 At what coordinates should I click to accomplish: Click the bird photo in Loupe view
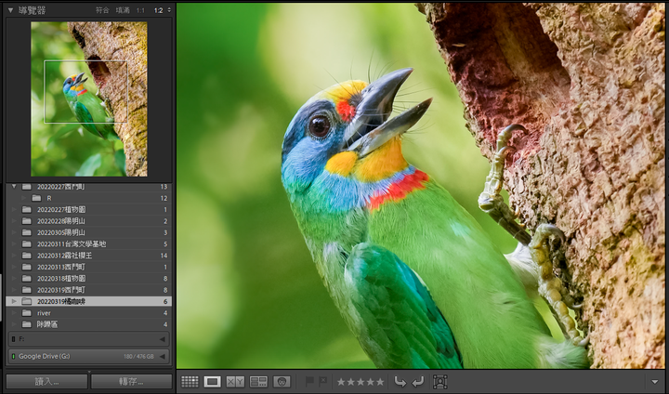(421, 186)
